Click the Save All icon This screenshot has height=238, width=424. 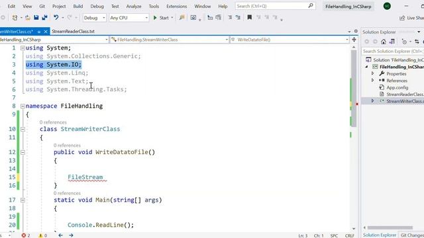[44, 18]
